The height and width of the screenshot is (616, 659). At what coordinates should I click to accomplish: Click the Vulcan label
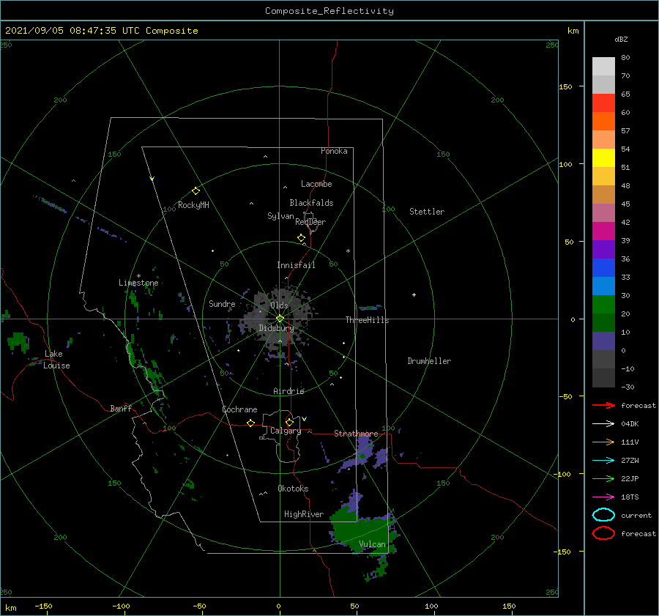pos(372,544)
